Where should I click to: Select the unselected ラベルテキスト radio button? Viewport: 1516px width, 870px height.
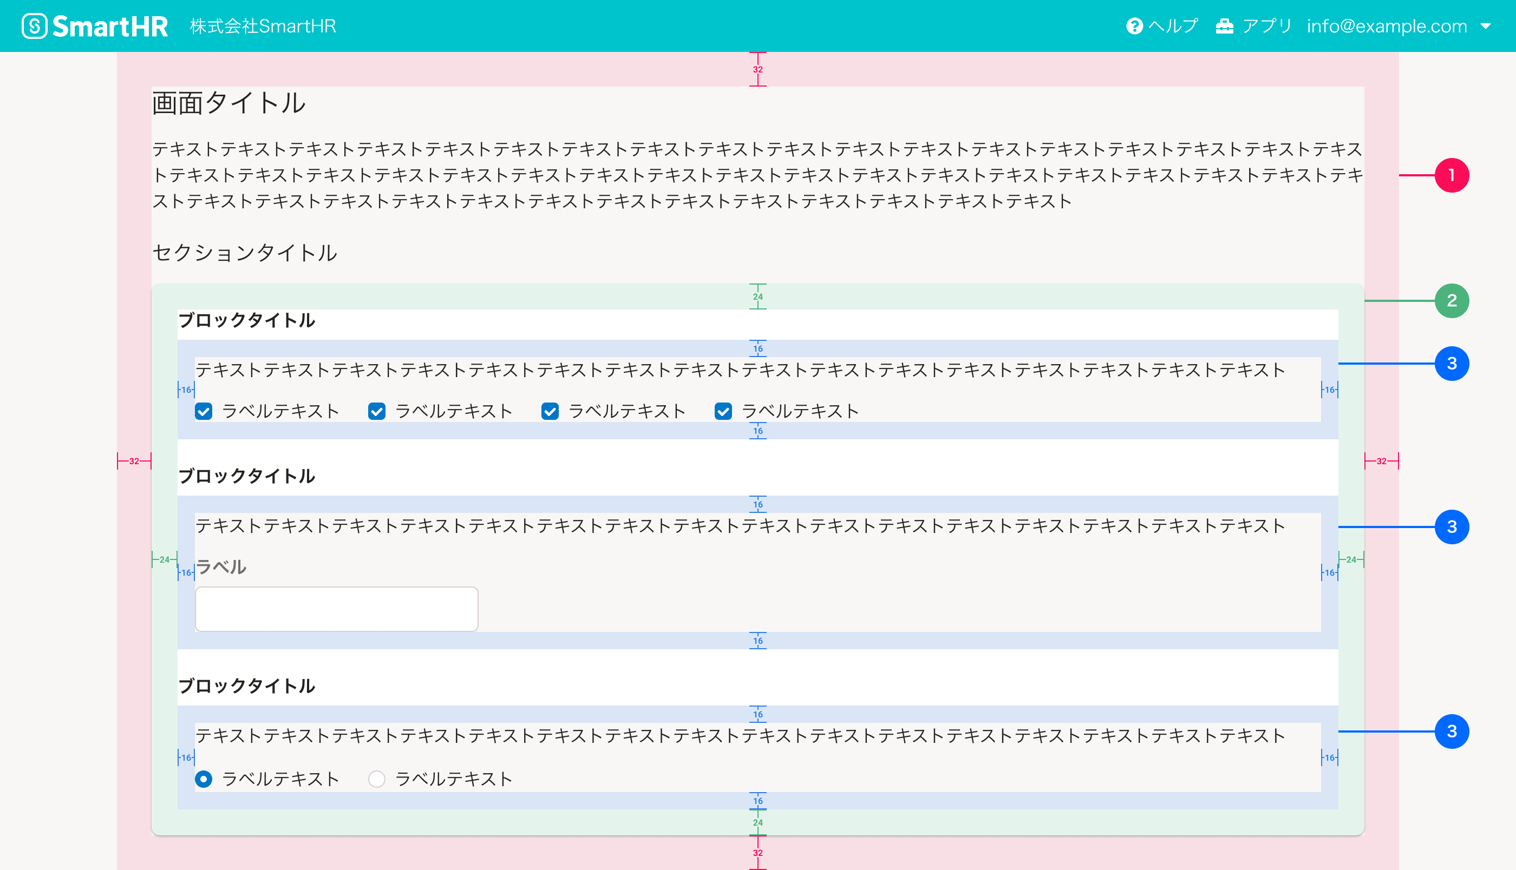377,779
